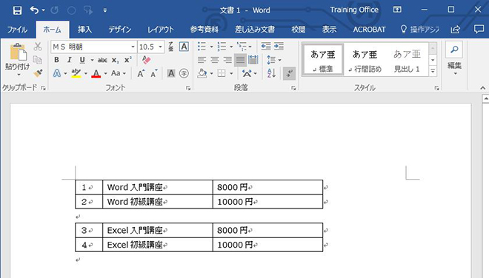Apply a bulleted list
The image size is (489, 278).
(202, 47)
